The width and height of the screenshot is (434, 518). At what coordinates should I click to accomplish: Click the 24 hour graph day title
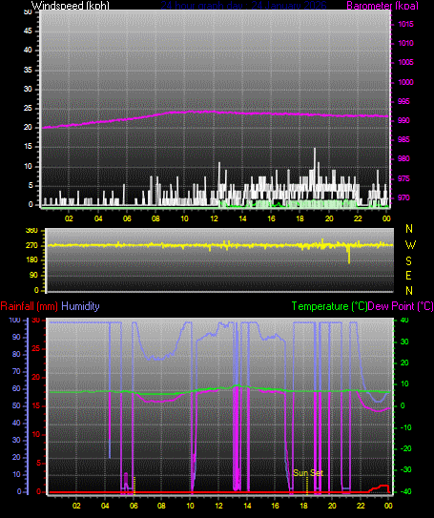pyautogui.click(x=244, y=6)
